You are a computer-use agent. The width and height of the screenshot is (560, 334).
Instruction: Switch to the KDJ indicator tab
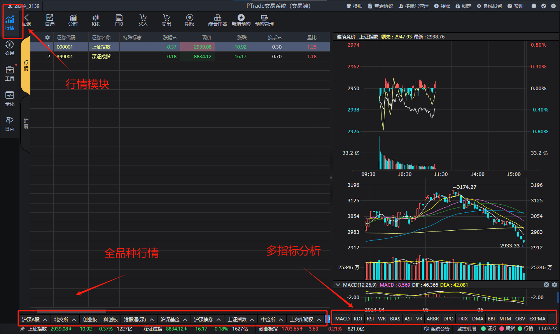358,318
